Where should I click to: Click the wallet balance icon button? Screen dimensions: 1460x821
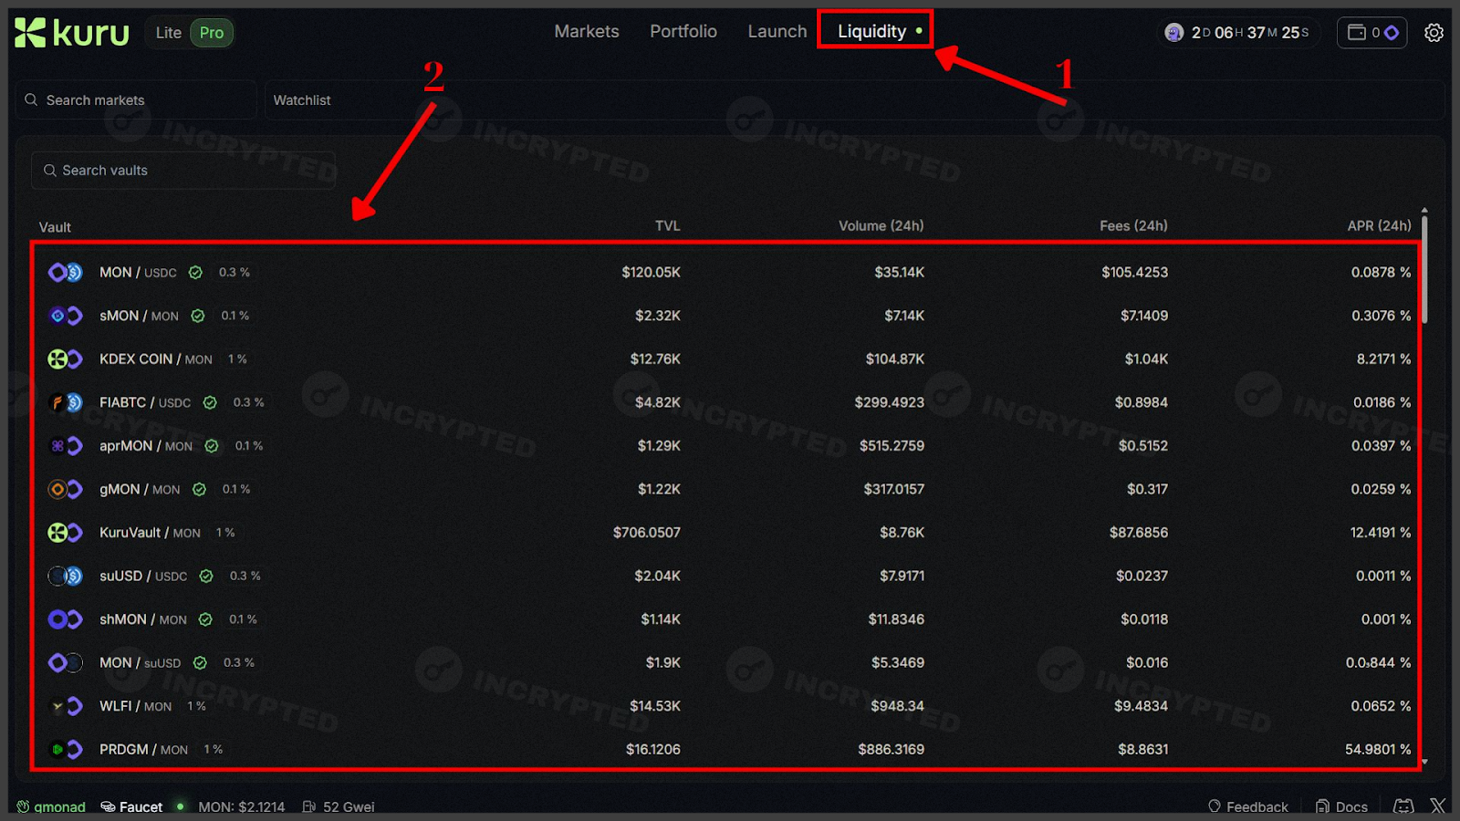coord(1372,33)
